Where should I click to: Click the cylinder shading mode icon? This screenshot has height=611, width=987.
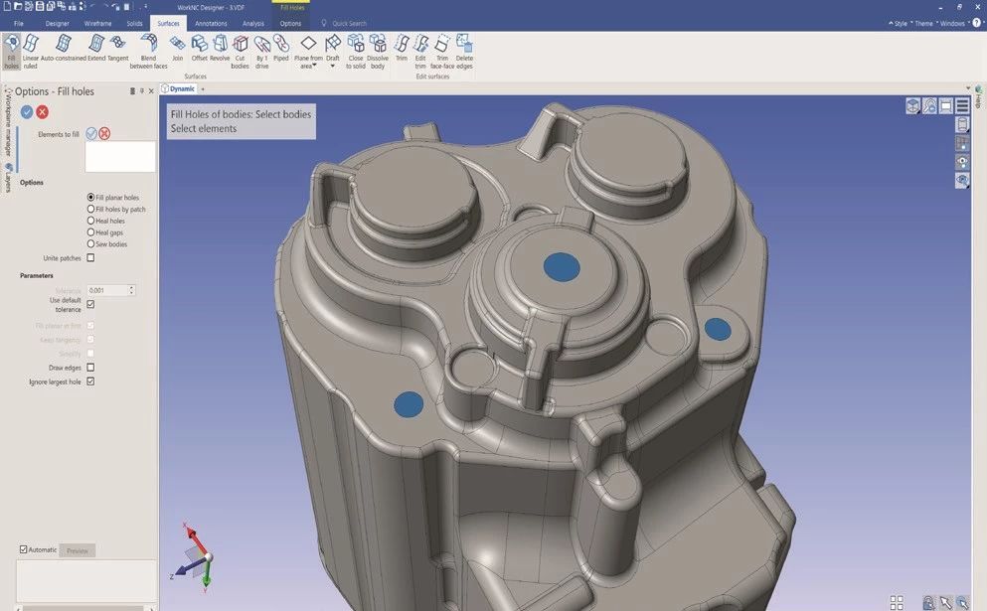[x=962, y=124]
